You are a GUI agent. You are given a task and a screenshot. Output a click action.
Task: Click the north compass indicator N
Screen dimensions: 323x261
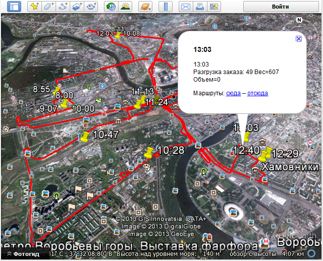[299, 20]
